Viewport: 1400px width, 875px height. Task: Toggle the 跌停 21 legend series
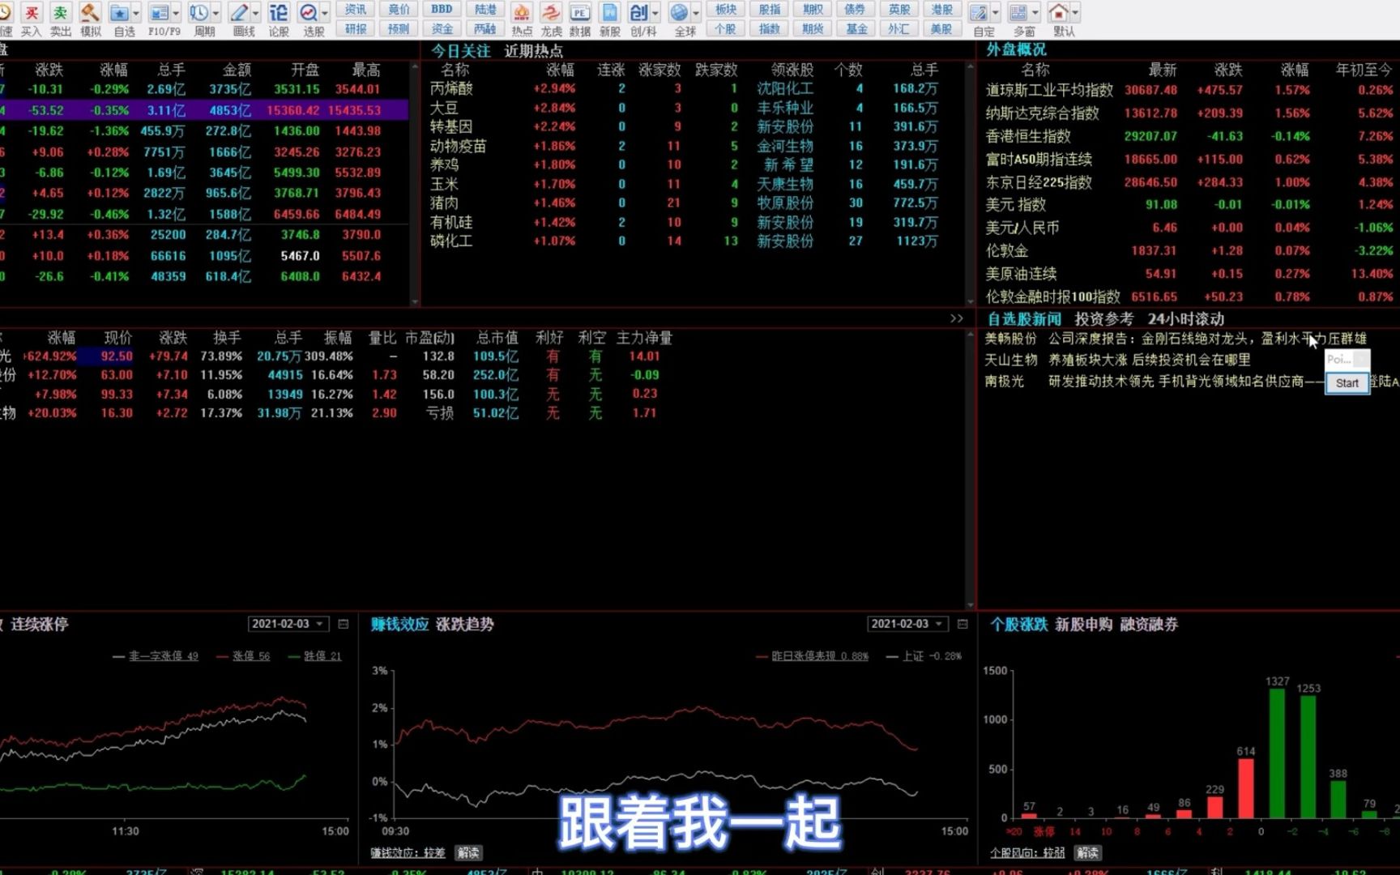click(x=315, y=656)
